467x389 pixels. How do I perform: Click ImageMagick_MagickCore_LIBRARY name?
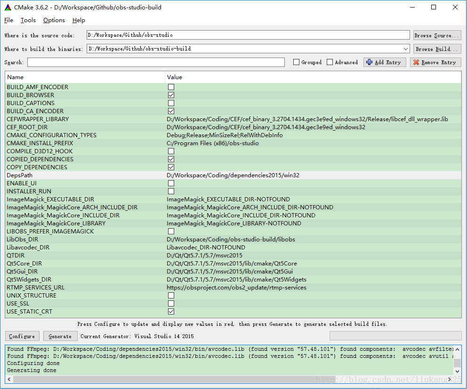click(56, 223)
